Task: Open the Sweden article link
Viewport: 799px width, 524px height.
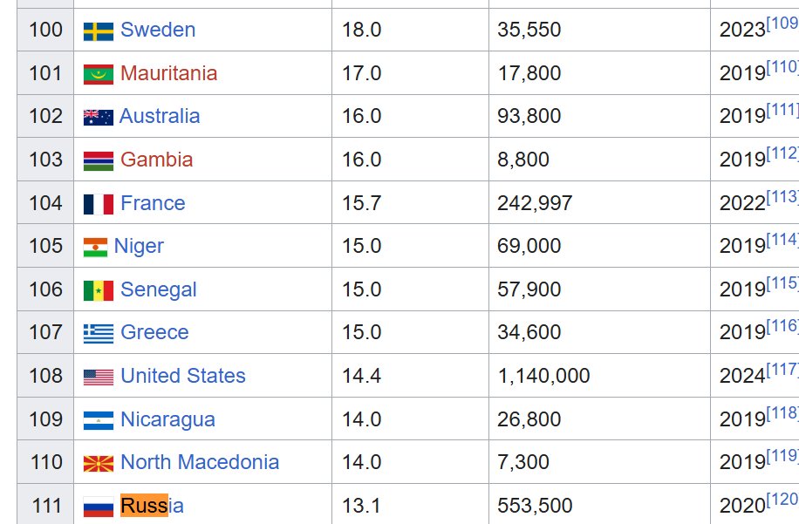Action: 158,30
